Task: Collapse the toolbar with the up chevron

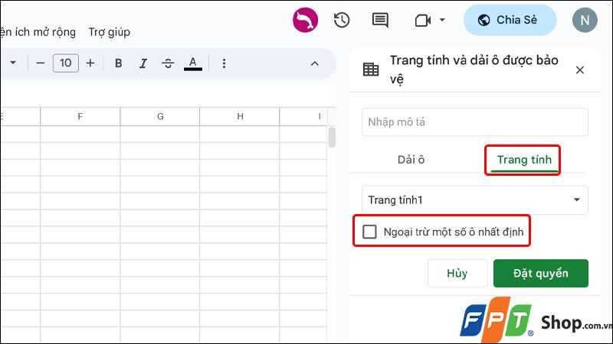Action: coord(315,63)
